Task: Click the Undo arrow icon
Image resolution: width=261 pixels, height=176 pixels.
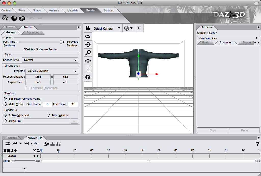Action: click(32, 18)
